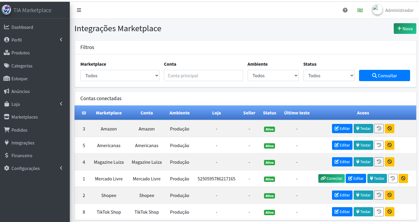This screenshot has height=222, width=419.
Task: View history for the Americanas row
Action: (379, 145)
